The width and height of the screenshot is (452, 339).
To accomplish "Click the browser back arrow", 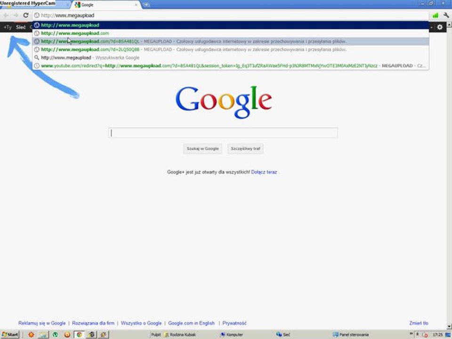I will (6, 15).
